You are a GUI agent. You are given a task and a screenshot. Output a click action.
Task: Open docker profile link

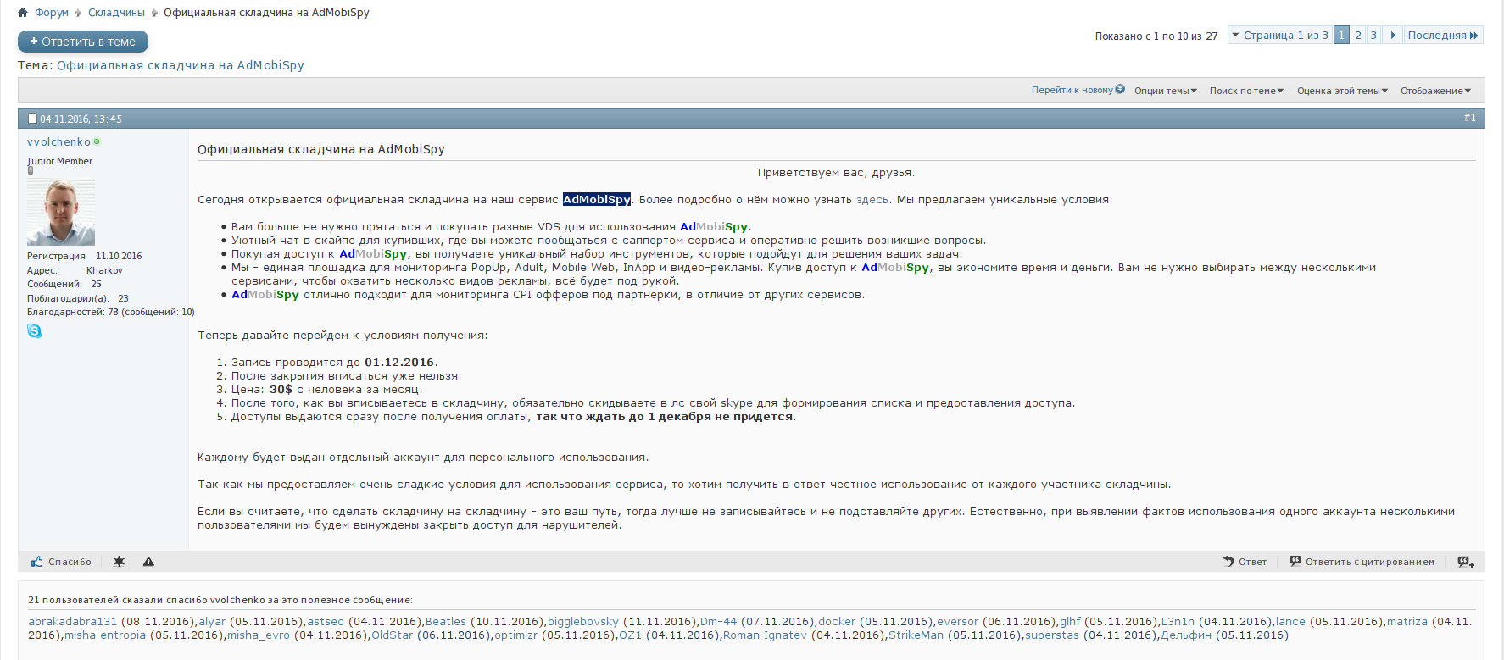(x=837, y=621)
